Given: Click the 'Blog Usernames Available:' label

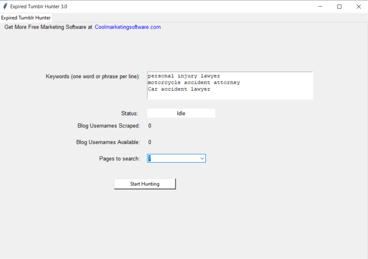Looking at the screenshot, I should [108, 142].
